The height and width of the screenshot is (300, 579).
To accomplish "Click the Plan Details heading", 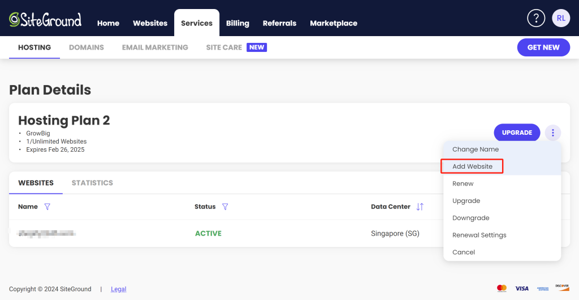I will pos(50,90).
